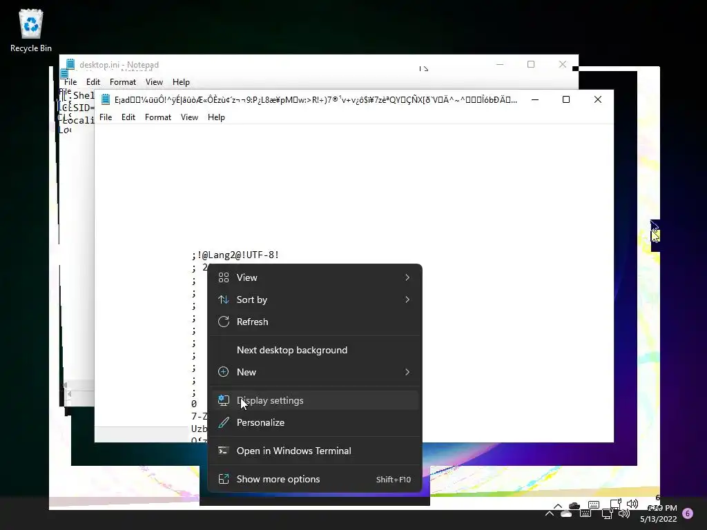This screenshot has height=530, width=707.
Task: Maximize the desktop.ini Notepad window
Action: tap(531, 64)
